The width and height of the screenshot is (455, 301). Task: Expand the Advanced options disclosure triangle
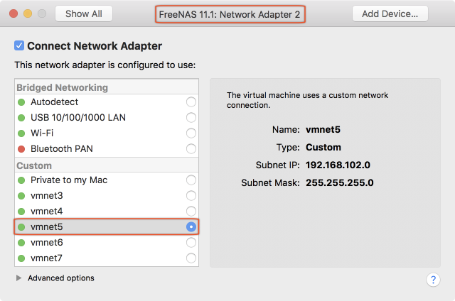point(19,278)
